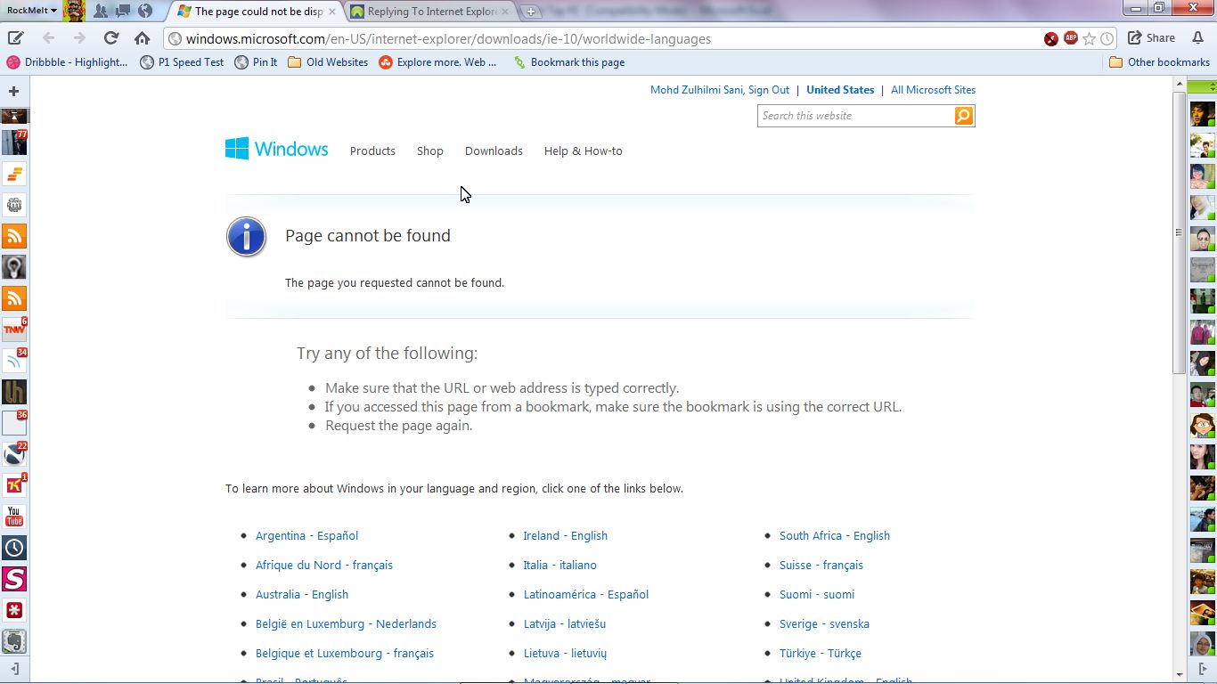Expand the Old Websites bookmark folder
The height and width of the screenshot is (684, 1217).
[328, 62]
